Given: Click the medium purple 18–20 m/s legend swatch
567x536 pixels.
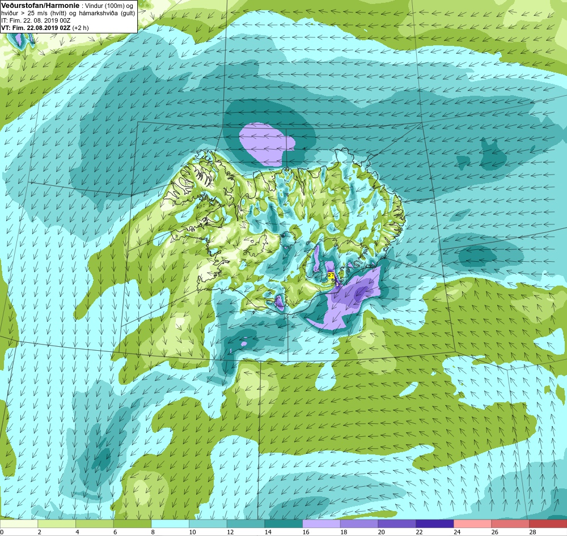Looking at the screenshot, I should [x=359, y=524].
